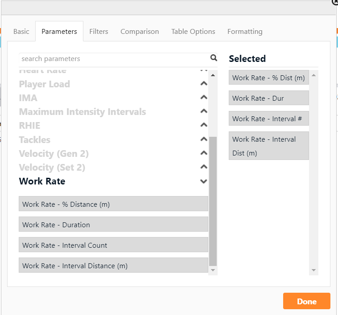Click the IMA category heading
338x315 pixels.
[28, 98]
